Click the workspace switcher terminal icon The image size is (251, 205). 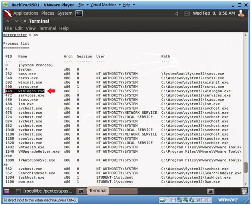pyautogui.click(x=211, y=191)
